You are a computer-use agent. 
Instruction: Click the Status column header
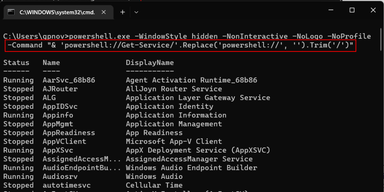coord(16,62)
